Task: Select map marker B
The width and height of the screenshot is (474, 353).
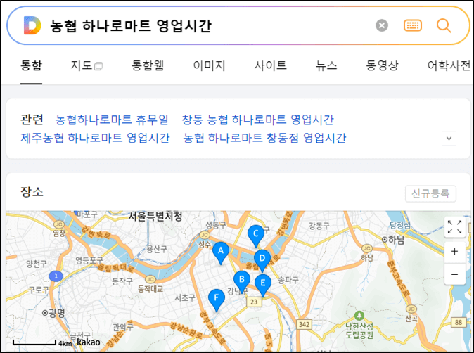Action: 241,282
